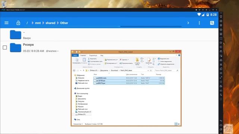
Task: Switch to Вид tab in Explorer ribbon
Action: pyautogui.click(x=102, y=55)
